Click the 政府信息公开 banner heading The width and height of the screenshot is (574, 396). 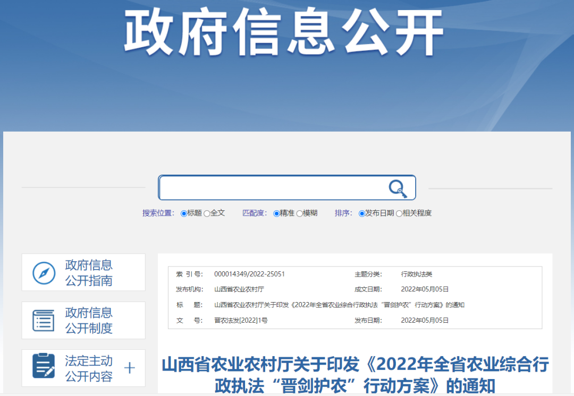287,33
